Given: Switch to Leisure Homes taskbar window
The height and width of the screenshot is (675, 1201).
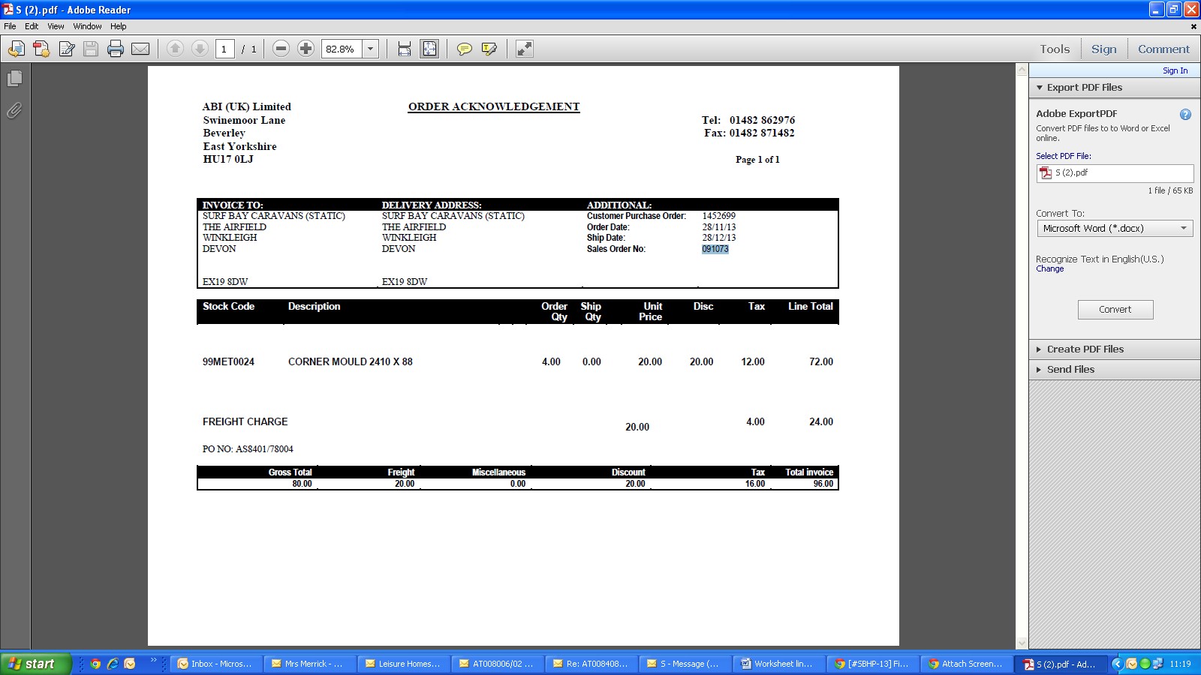Looking at the screenshot, I should pyautogui.click(x=404, y=664).
